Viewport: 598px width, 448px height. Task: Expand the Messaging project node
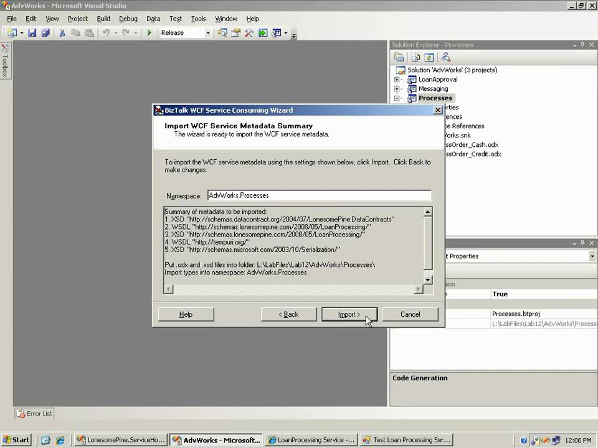[397, 89]
